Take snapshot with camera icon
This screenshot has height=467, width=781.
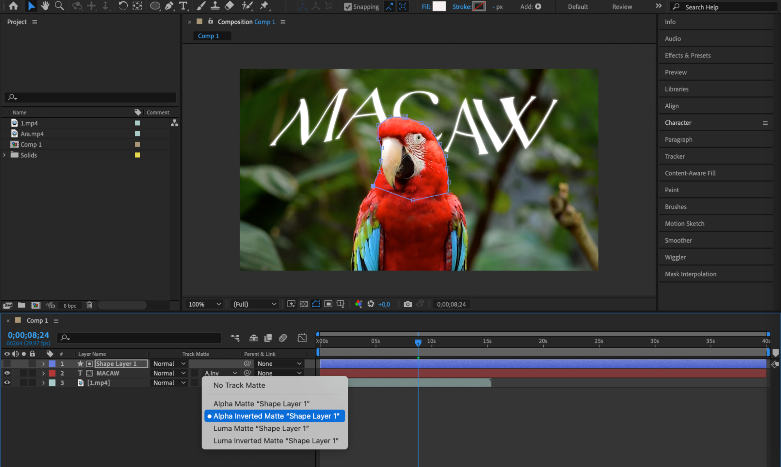pyautogui.click(x=407, y=304)
